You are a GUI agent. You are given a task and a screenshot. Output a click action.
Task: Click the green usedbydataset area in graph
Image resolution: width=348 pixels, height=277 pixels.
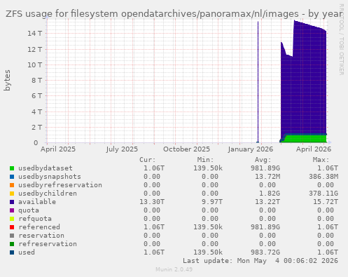click(x=306, y=139)
